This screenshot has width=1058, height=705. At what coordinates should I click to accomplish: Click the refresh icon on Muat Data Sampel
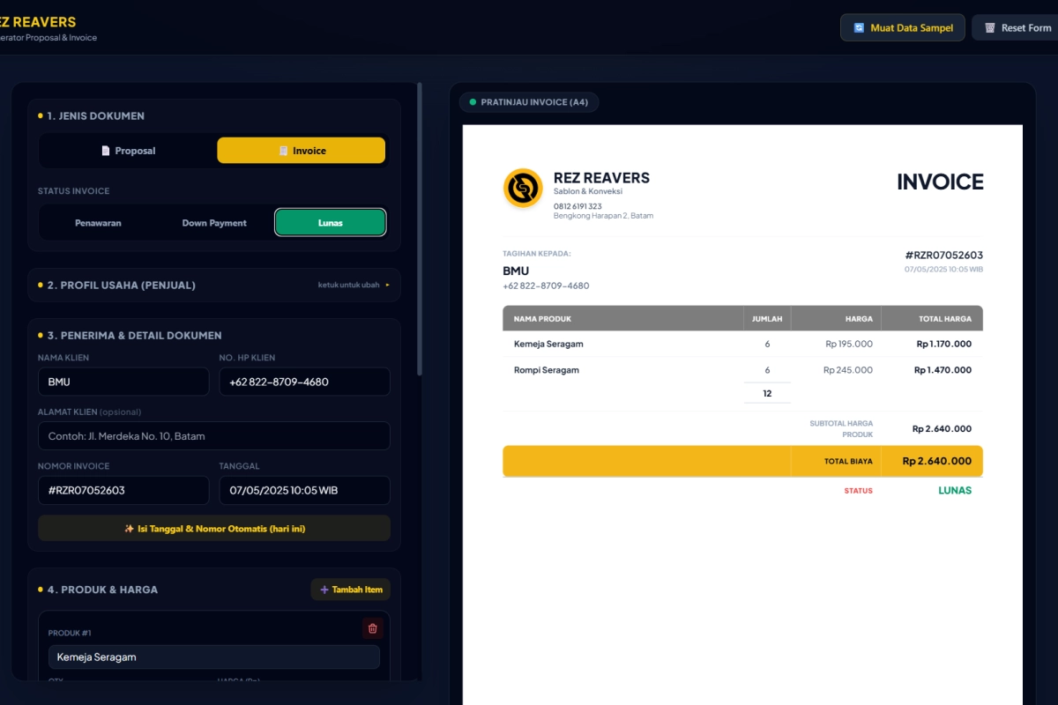click(x=859, y=28)
